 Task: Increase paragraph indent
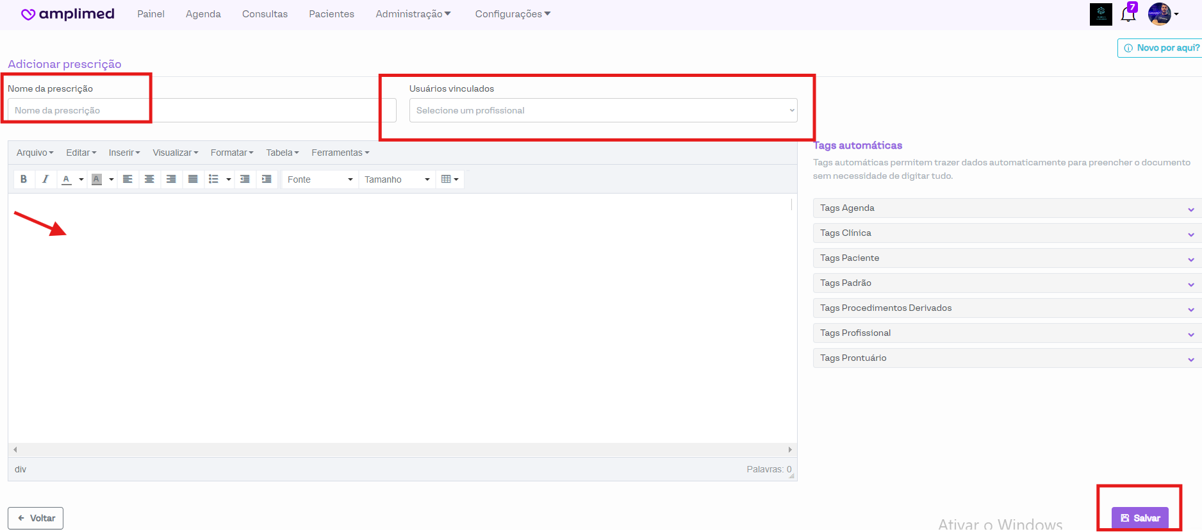267,179
